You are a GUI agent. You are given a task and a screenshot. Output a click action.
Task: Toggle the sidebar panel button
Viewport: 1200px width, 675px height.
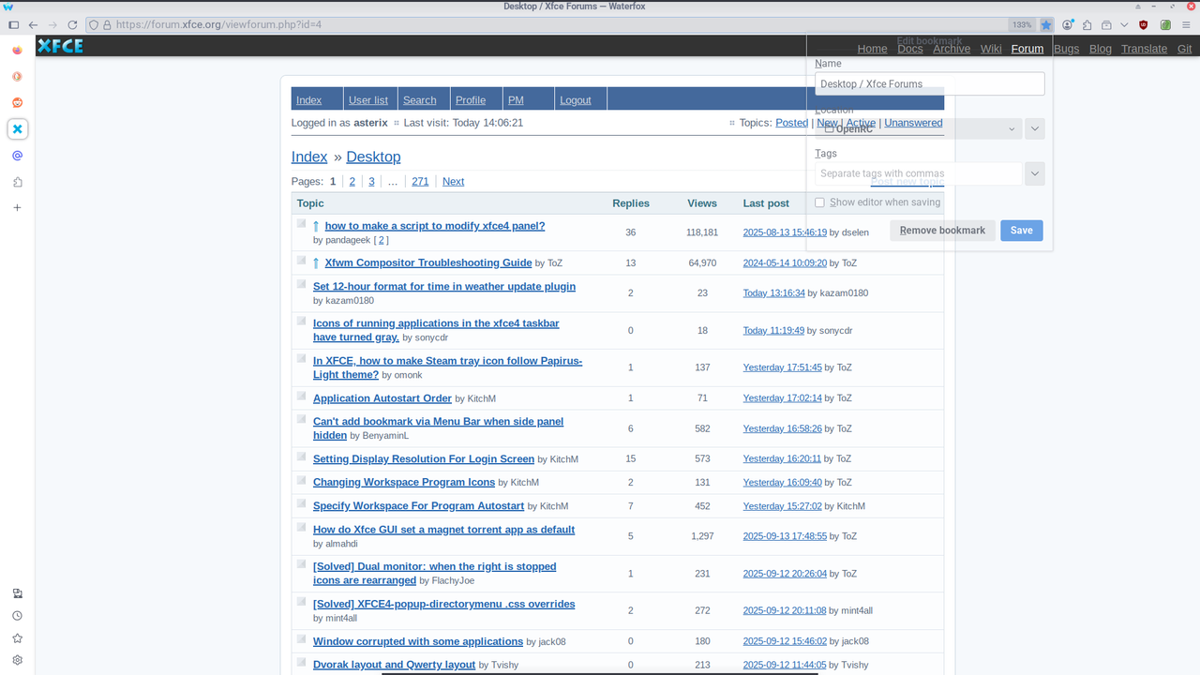13,24
